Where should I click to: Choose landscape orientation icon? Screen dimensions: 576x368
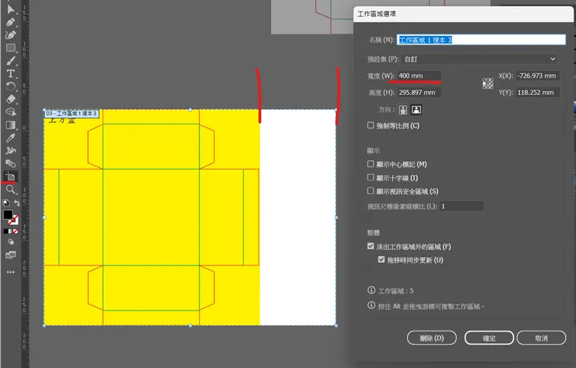tap(416, 110)
